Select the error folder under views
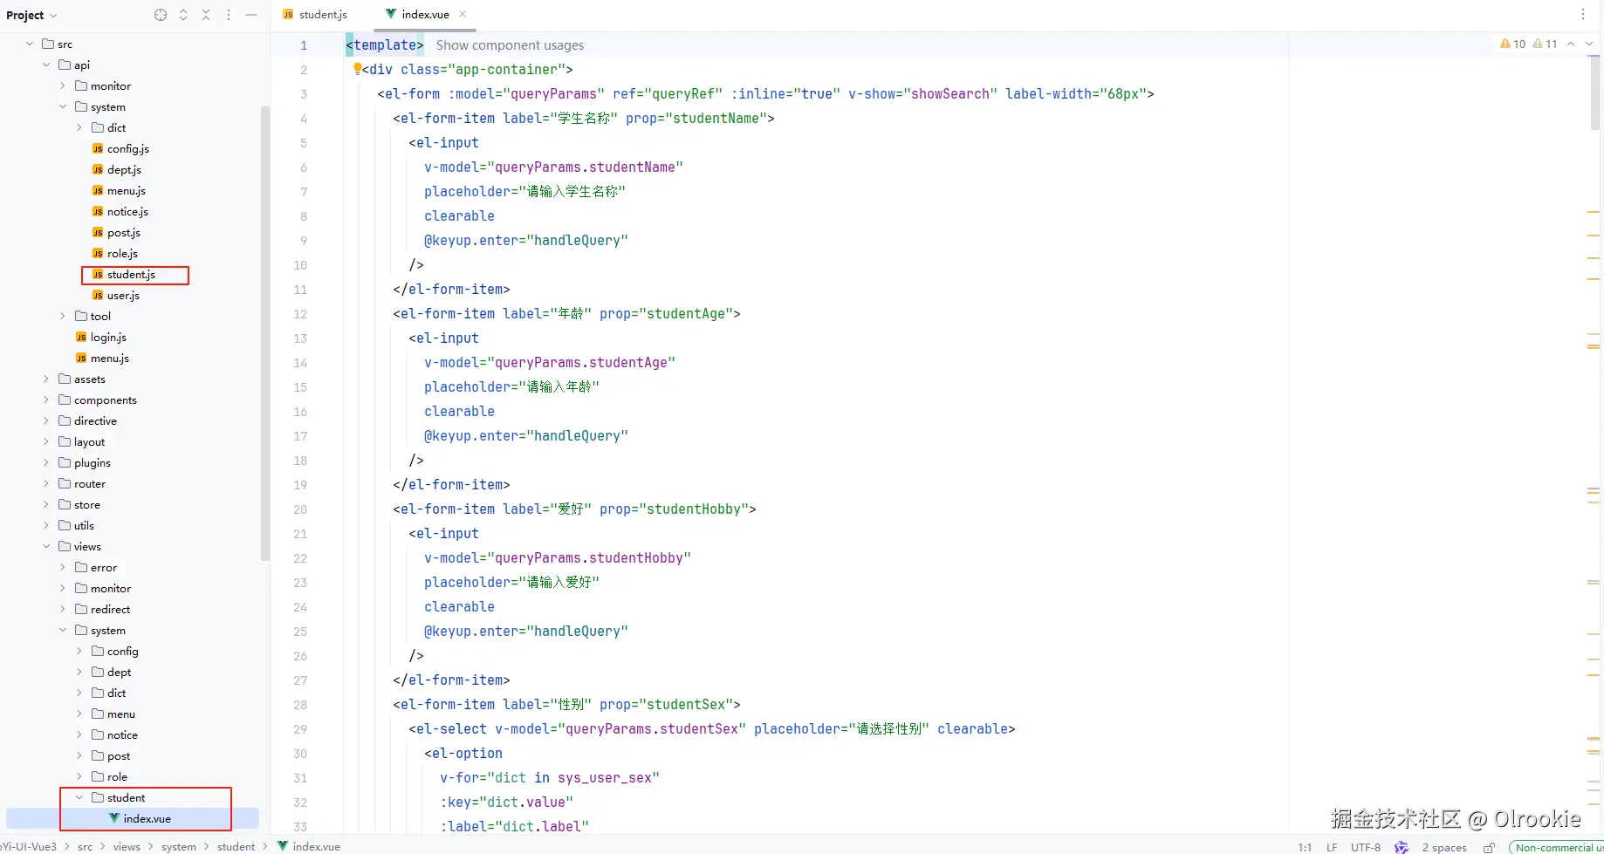The height and width of the screenshot is (854, 1604). point(96,567)
